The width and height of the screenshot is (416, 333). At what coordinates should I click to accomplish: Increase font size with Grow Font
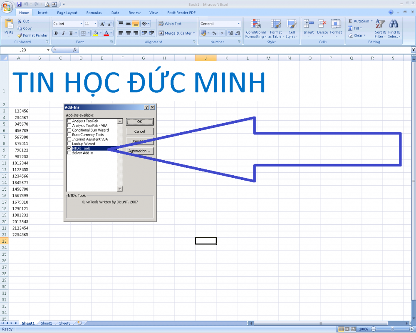(102, 24)
